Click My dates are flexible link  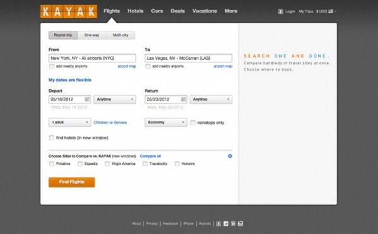click(x=70, y=80)
